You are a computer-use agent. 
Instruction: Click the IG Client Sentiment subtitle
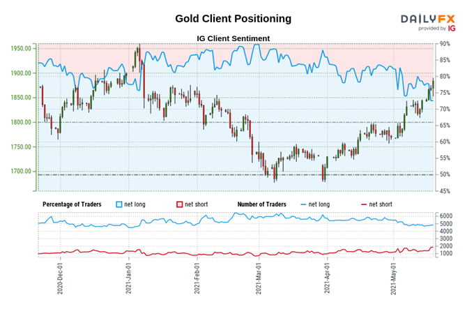point(233,38)
